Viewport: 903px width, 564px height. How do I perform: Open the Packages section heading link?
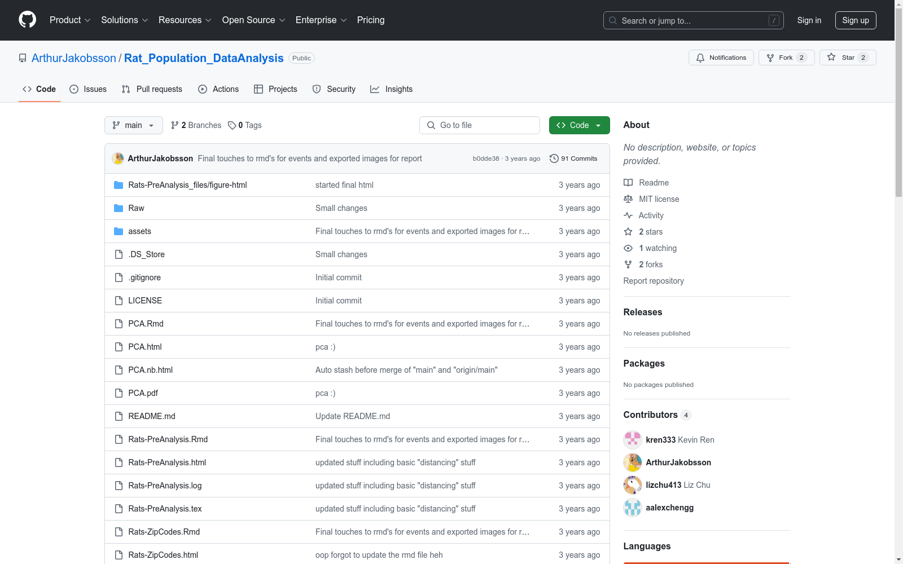point(644,363)
